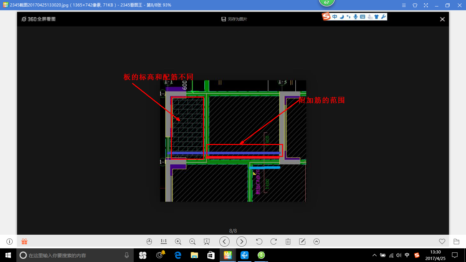Viewport: 466px width, 262px height.
Task: Open Microsoft Store from taskbar
Action: (x=211, y=255)
